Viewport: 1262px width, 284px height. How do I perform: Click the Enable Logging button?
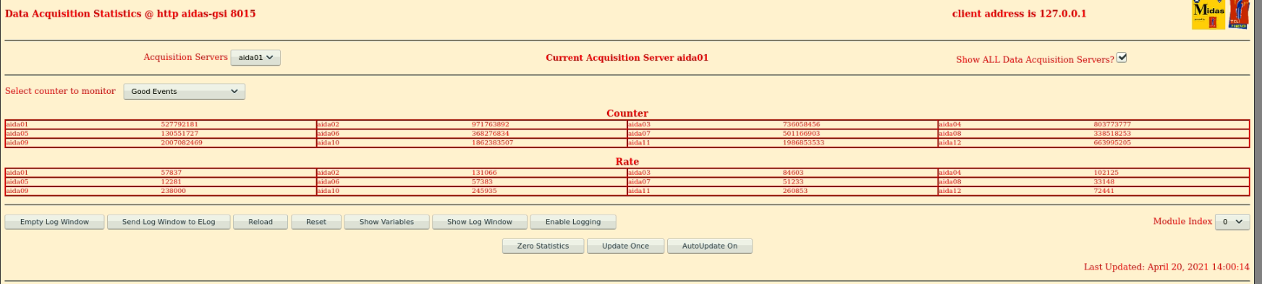point(573,222)
